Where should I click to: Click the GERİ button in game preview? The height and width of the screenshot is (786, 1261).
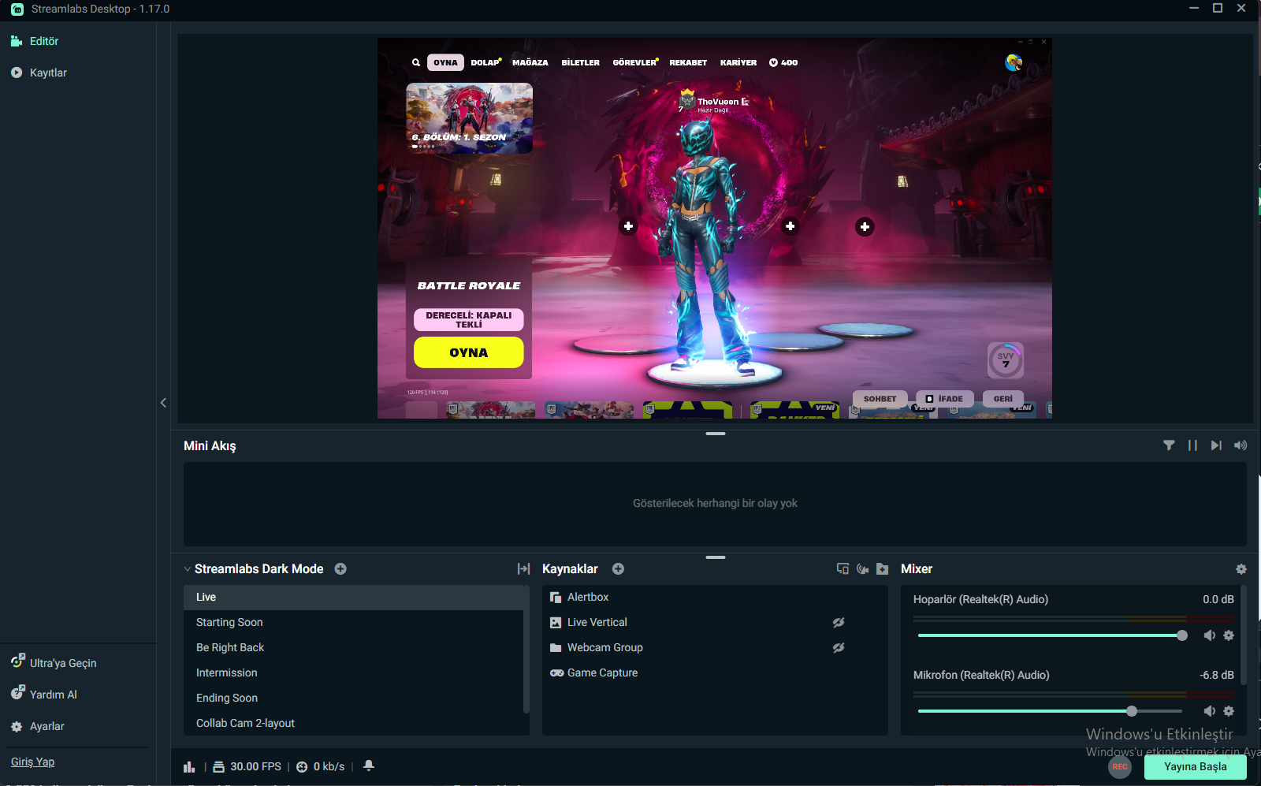1003,399
